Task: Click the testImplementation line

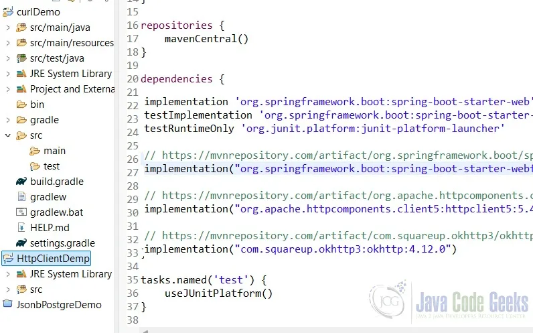Action: click(x=338, y=115)
